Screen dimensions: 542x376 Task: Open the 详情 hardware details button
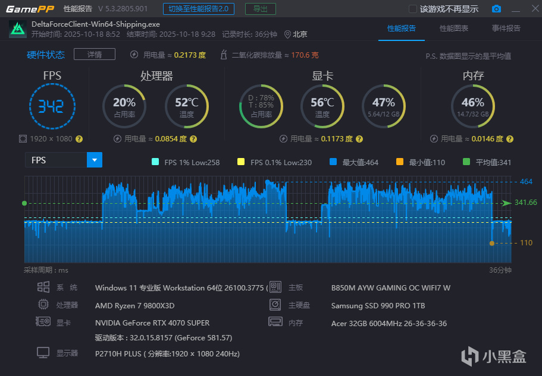point(95,55)
